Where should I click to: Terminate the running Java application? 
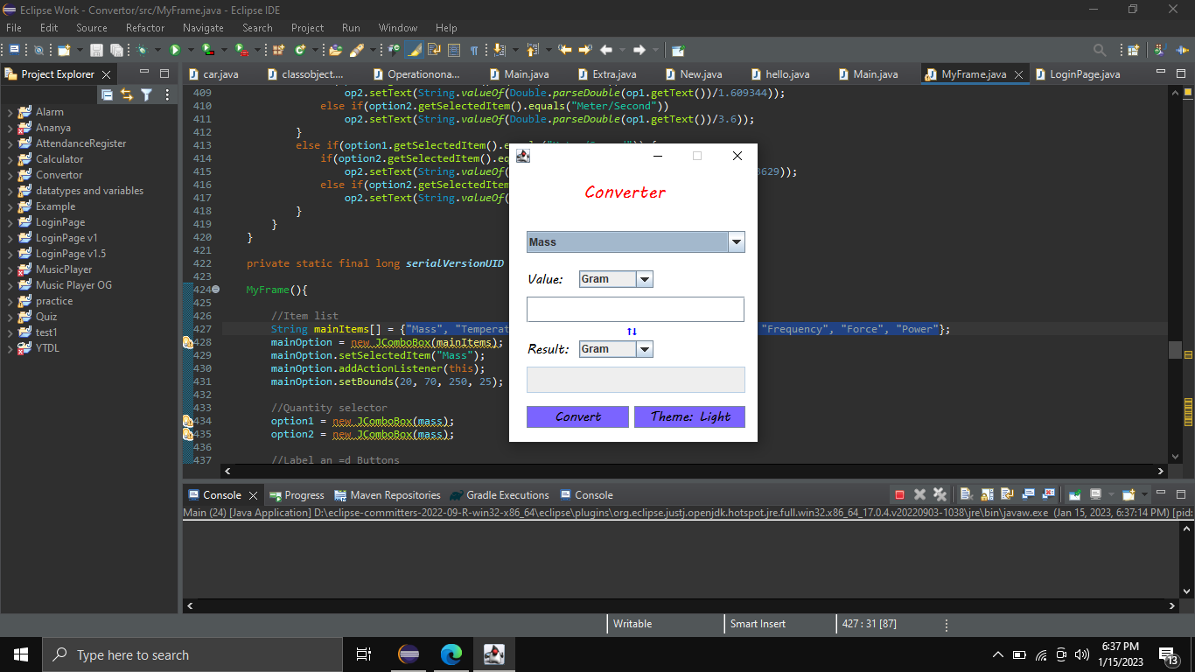tap(901, 494)
